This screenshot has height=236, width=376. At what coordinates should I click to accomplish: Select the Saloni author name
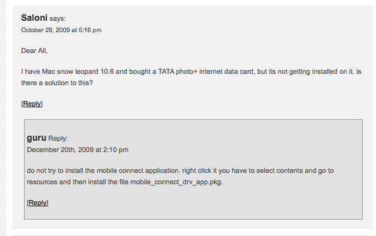[34, 18]
